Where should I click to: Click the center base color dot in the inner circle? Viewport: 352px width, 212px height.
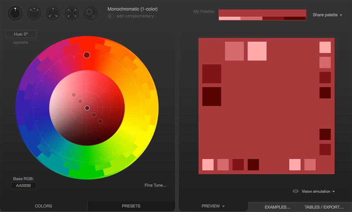tap(87, 108)
